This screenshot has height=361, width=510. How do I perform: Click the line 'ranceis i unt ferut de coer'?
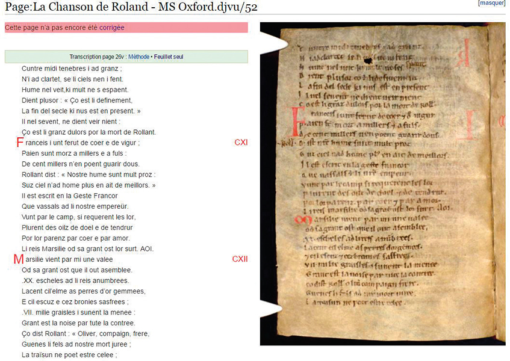tap(82, 143)
